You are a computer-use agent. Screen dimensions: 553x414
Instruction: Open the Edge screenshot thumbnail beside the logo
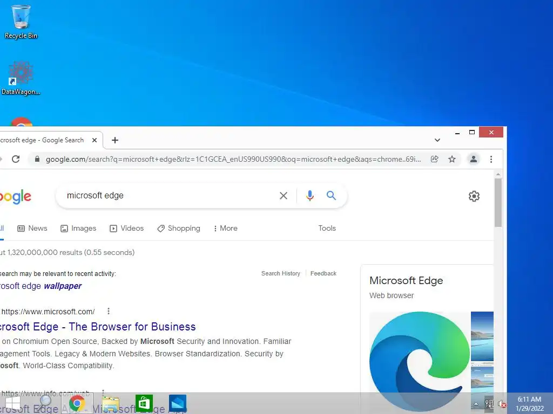click(x=482, y=336)
